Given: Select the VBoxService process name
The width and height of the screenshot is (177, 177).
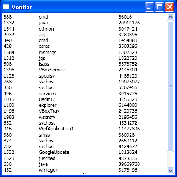Looking at the screenshot, I should (x=52, y=70).
